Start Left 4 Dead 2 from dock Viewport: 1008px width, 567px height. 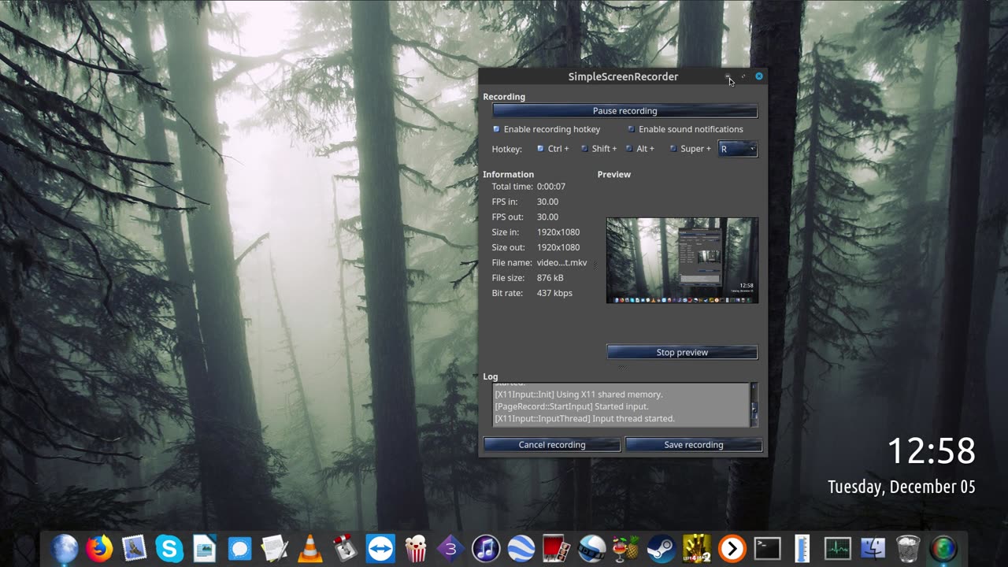tap(697, 548)
